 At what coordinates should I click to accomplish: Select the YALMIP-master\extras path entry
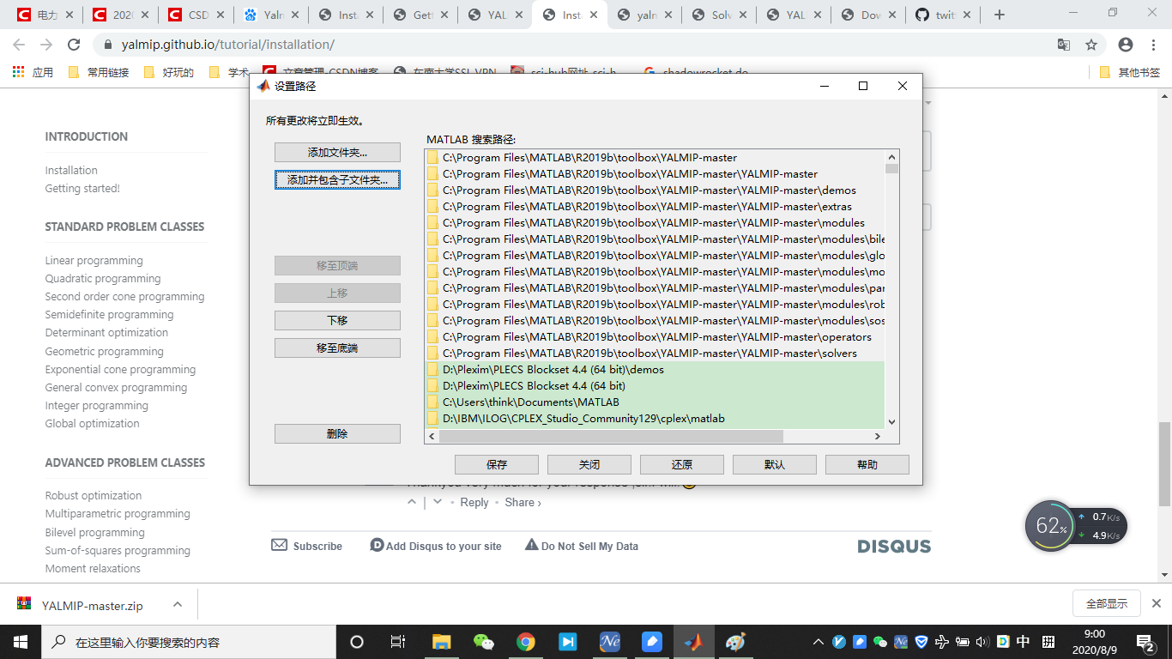coord(655,206)
